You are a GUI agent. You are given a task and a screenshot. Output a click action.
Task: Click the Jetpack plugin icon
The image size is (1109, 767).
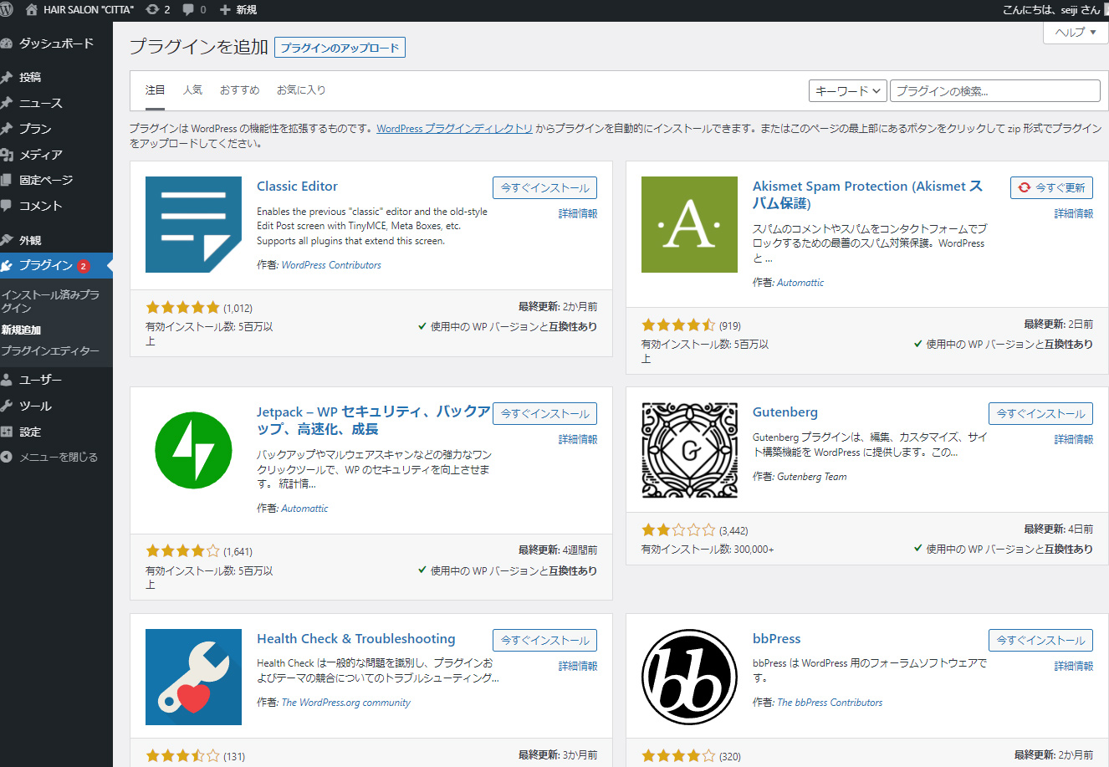point(194,451)
